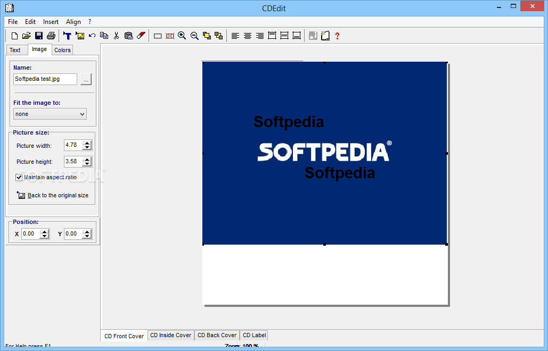Decrease Picture width with down arrow
Viewport: 548px width, 351px height.
[x=87, y=148]
